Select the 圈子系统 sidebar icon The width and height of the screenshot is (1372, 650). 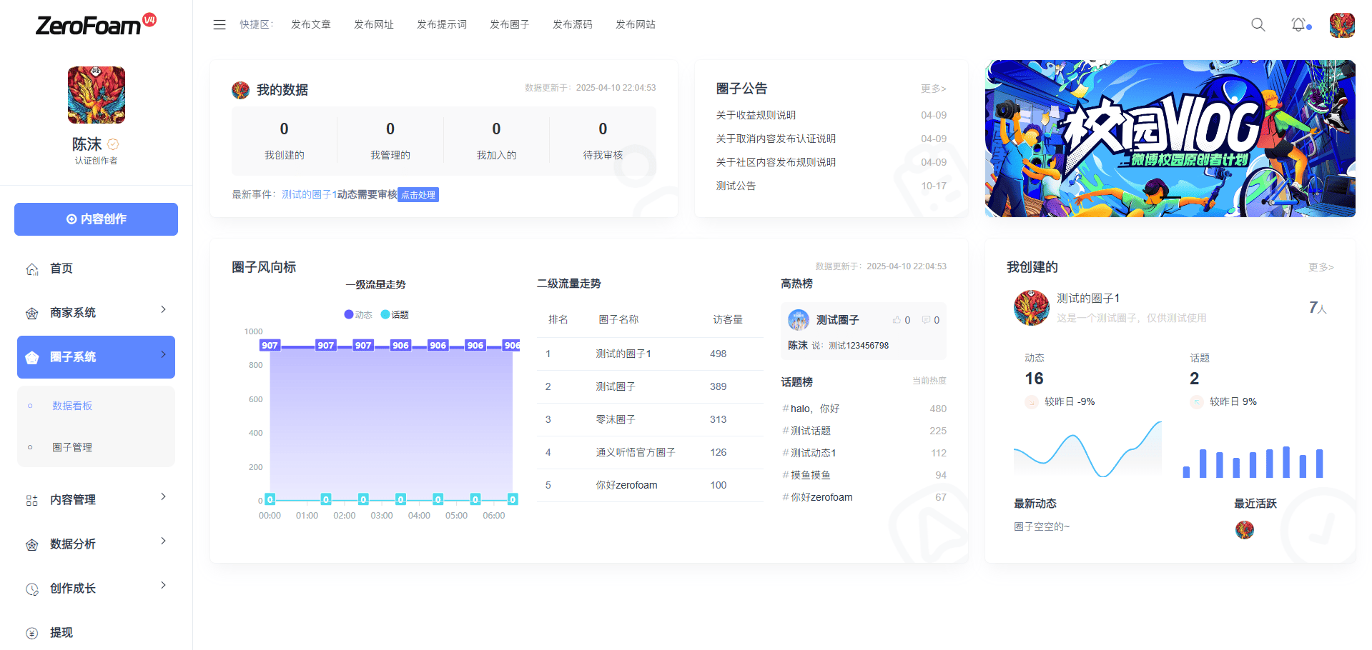coord(32,357)
